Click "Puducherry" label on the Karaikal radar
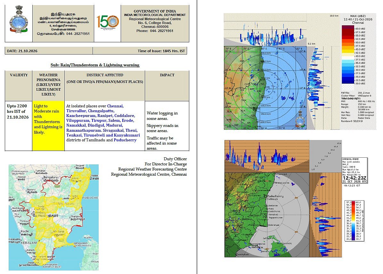383x274 pixels. point(275,196)
